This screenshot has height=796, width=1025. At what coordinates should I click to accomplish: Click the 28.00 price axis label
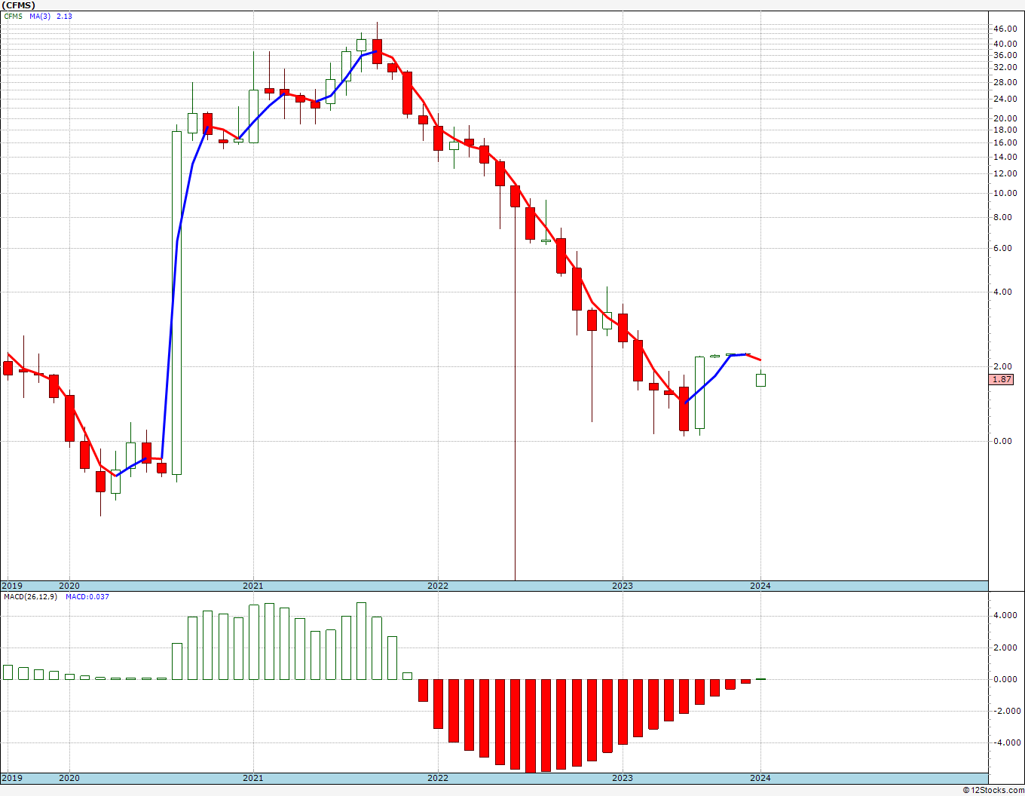tap(1005, 82)
